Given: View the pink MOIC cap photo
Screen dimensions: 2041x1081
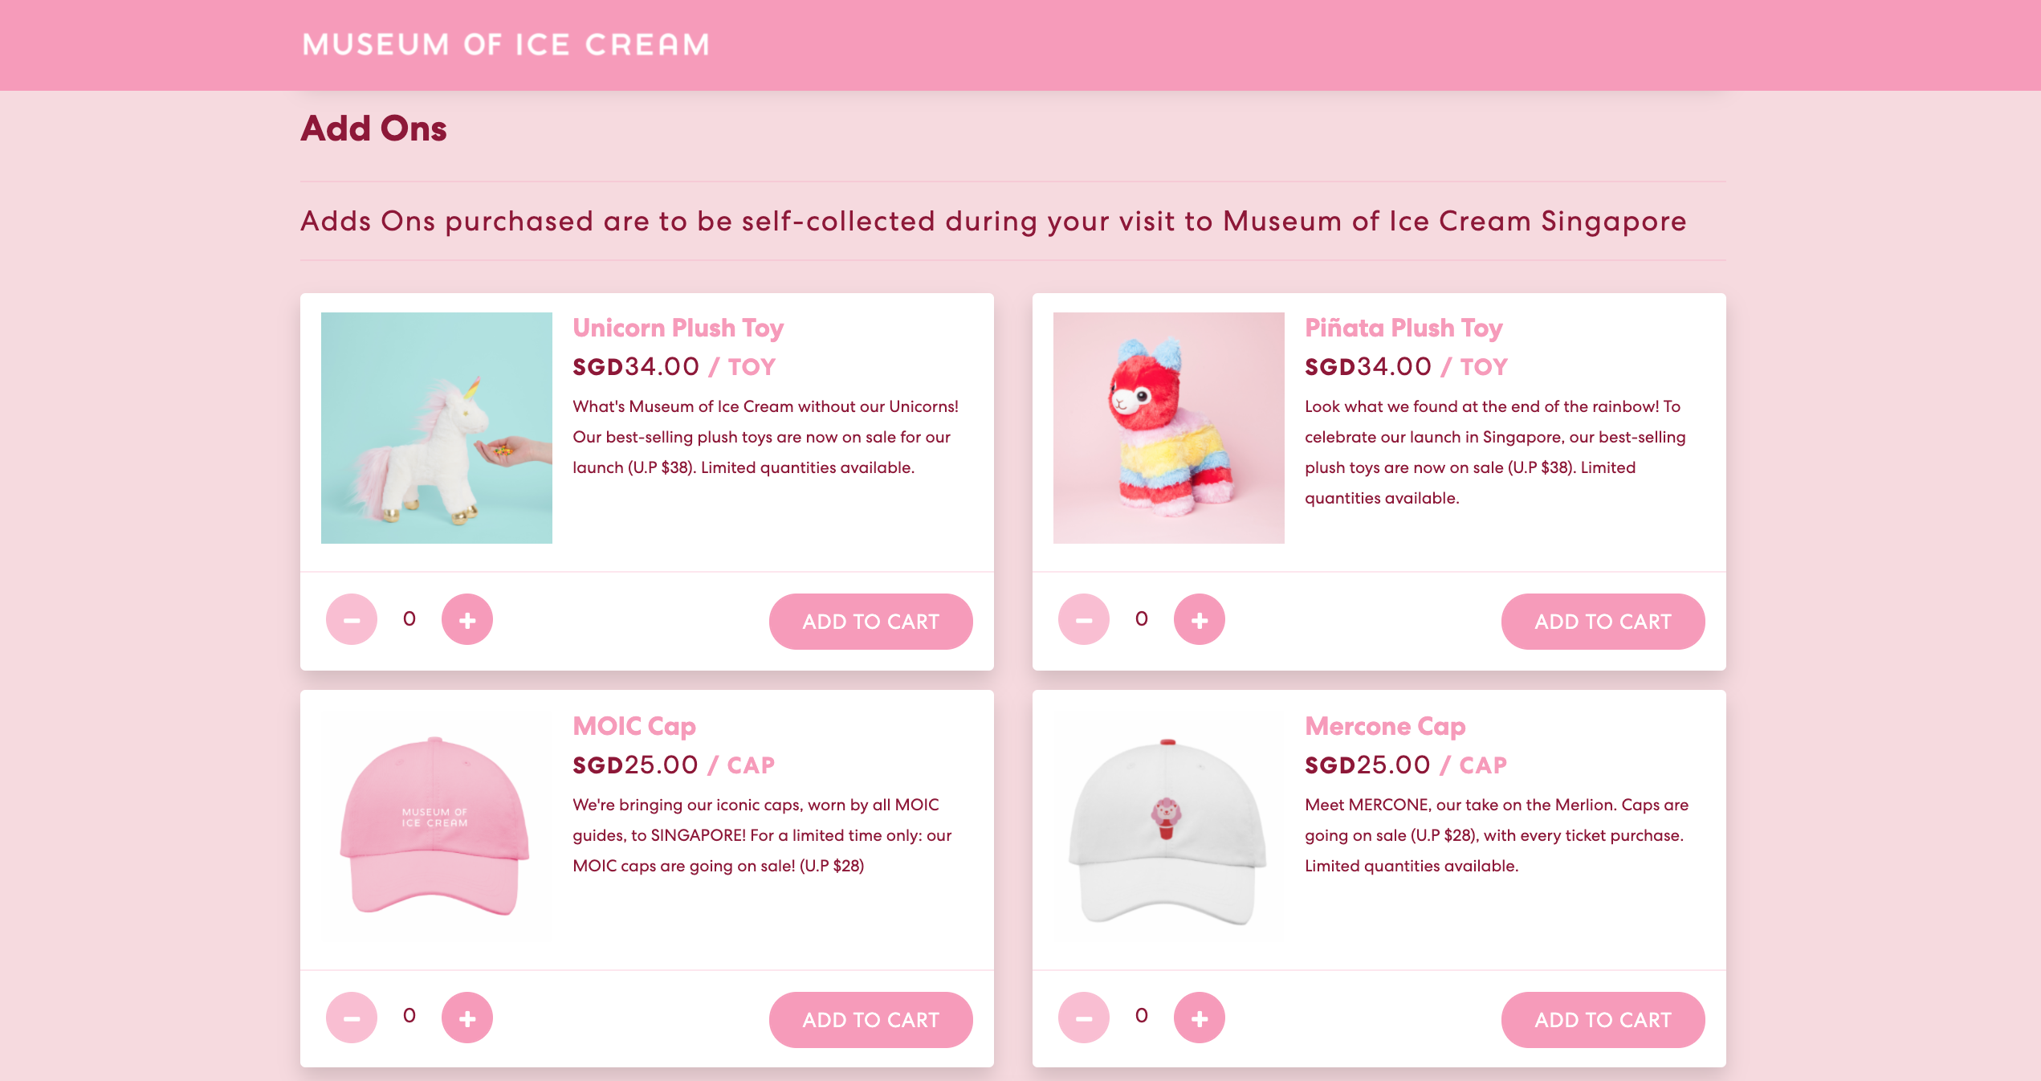Looking at the screenshot, I should pyautogui.click(x=437, y=826).
